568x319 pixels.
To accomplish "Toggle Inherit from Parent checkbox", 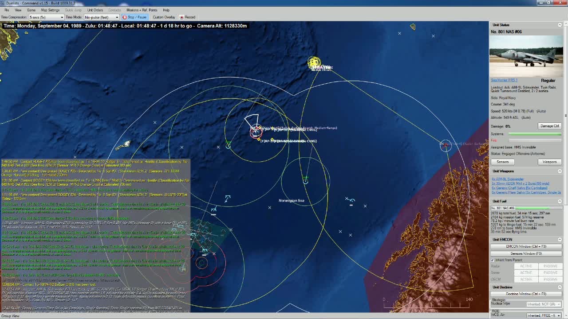I will tap(493, 260).
